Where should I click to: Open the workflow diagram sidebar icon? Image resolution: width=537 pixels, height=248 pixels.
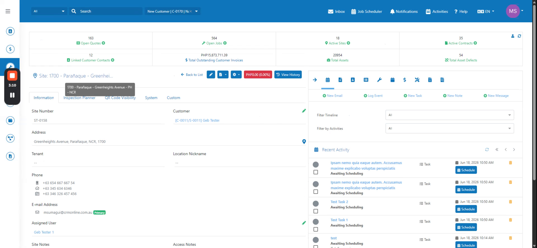point(10,139)
